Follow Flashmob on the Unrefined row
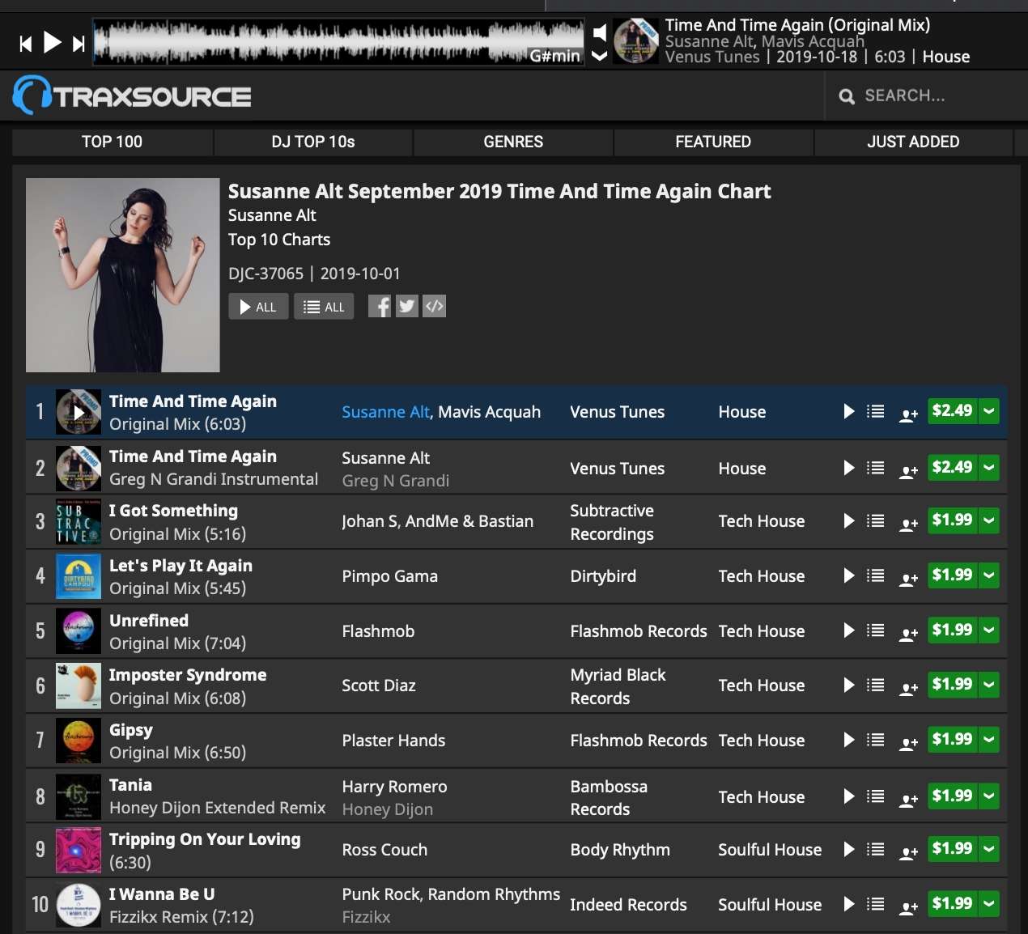The width and height of the screenshot is (1028, 934). [x=908, y=634]
